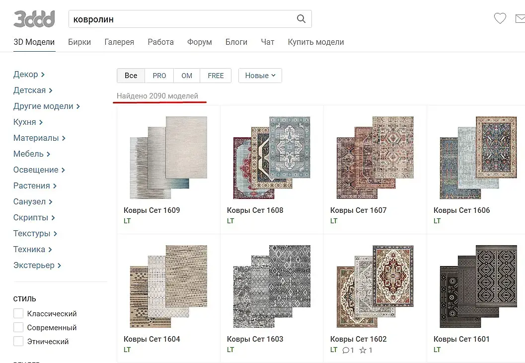The width and height of the screenshot is (525, 363).
Task: Enable the Классический style checkbox
Action: pos(18,313)
